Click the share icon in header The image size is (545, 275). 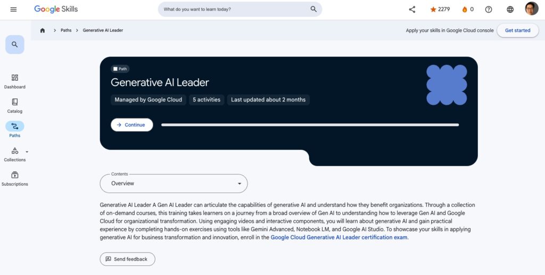point(412,9)
